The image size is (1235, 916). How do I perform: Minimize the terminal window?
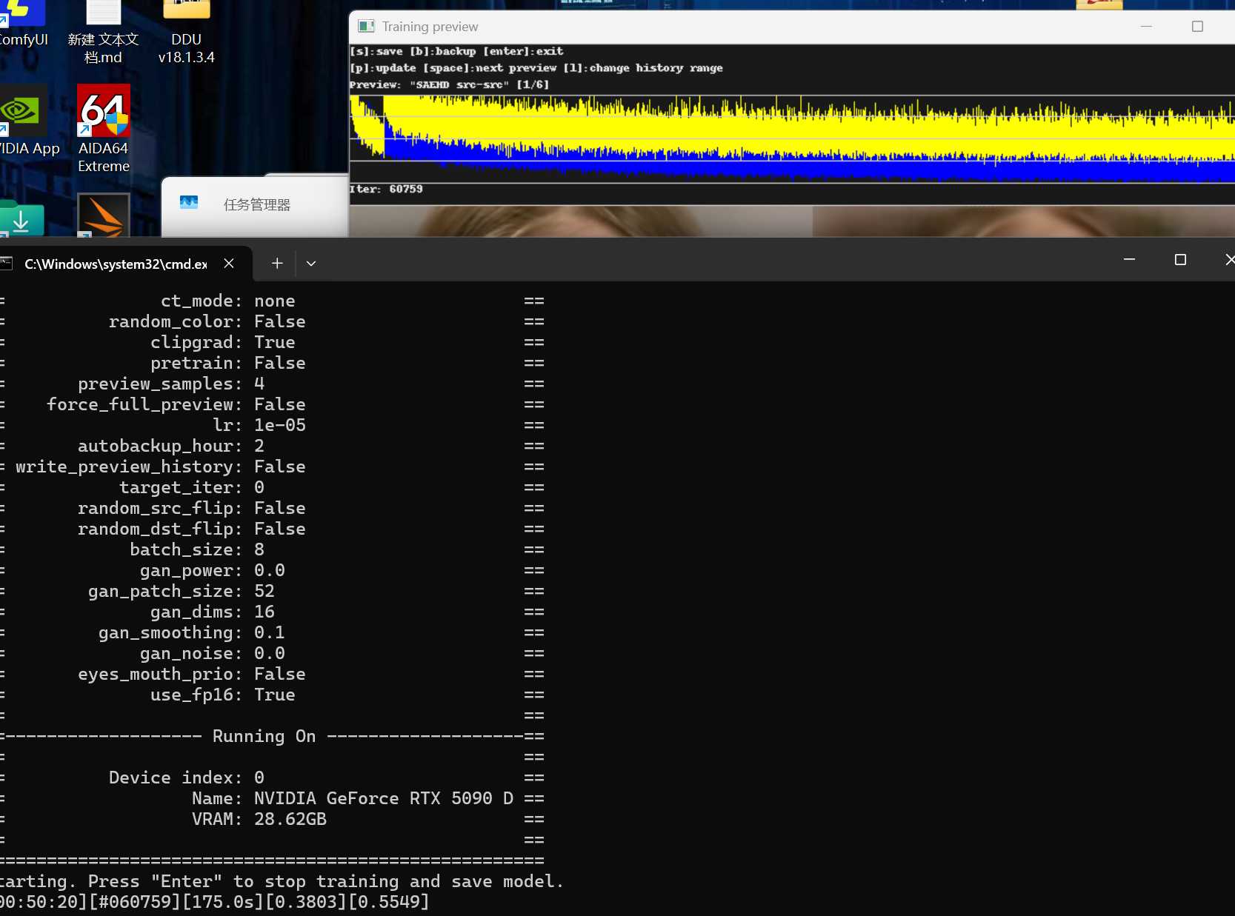pyautogui.click(x=1129, y=260)
